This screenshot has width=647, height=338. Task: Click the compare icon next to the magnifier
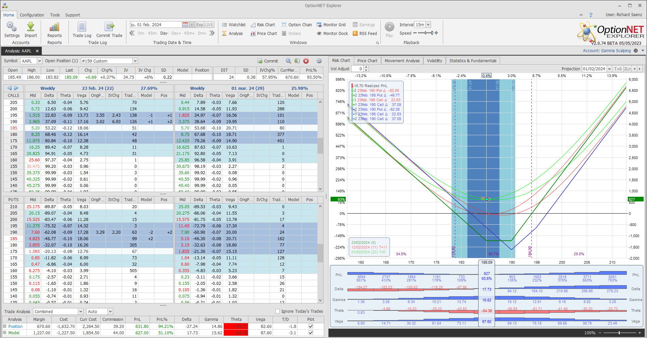(x=297, y=61)
